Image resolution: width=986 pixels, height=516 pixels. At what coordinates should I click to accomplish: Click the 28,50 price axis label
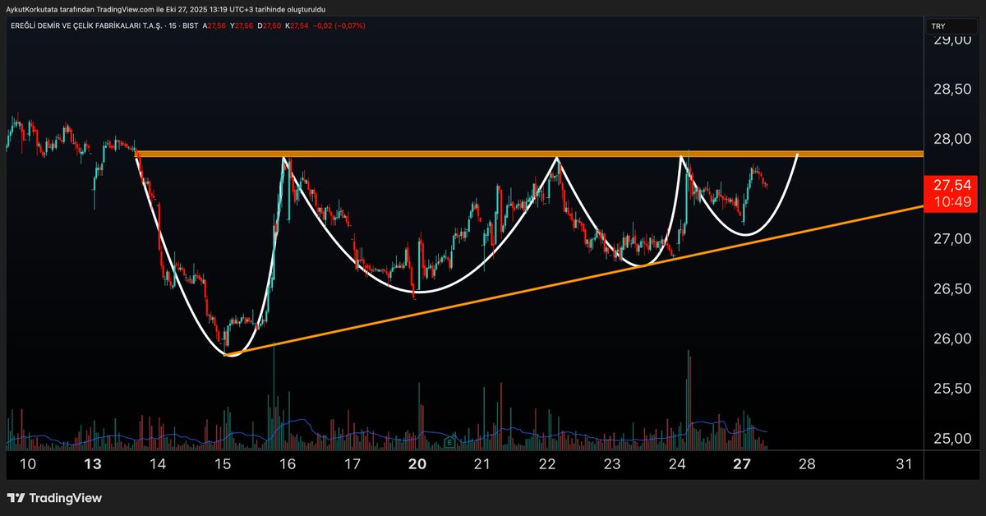(951, 89)
